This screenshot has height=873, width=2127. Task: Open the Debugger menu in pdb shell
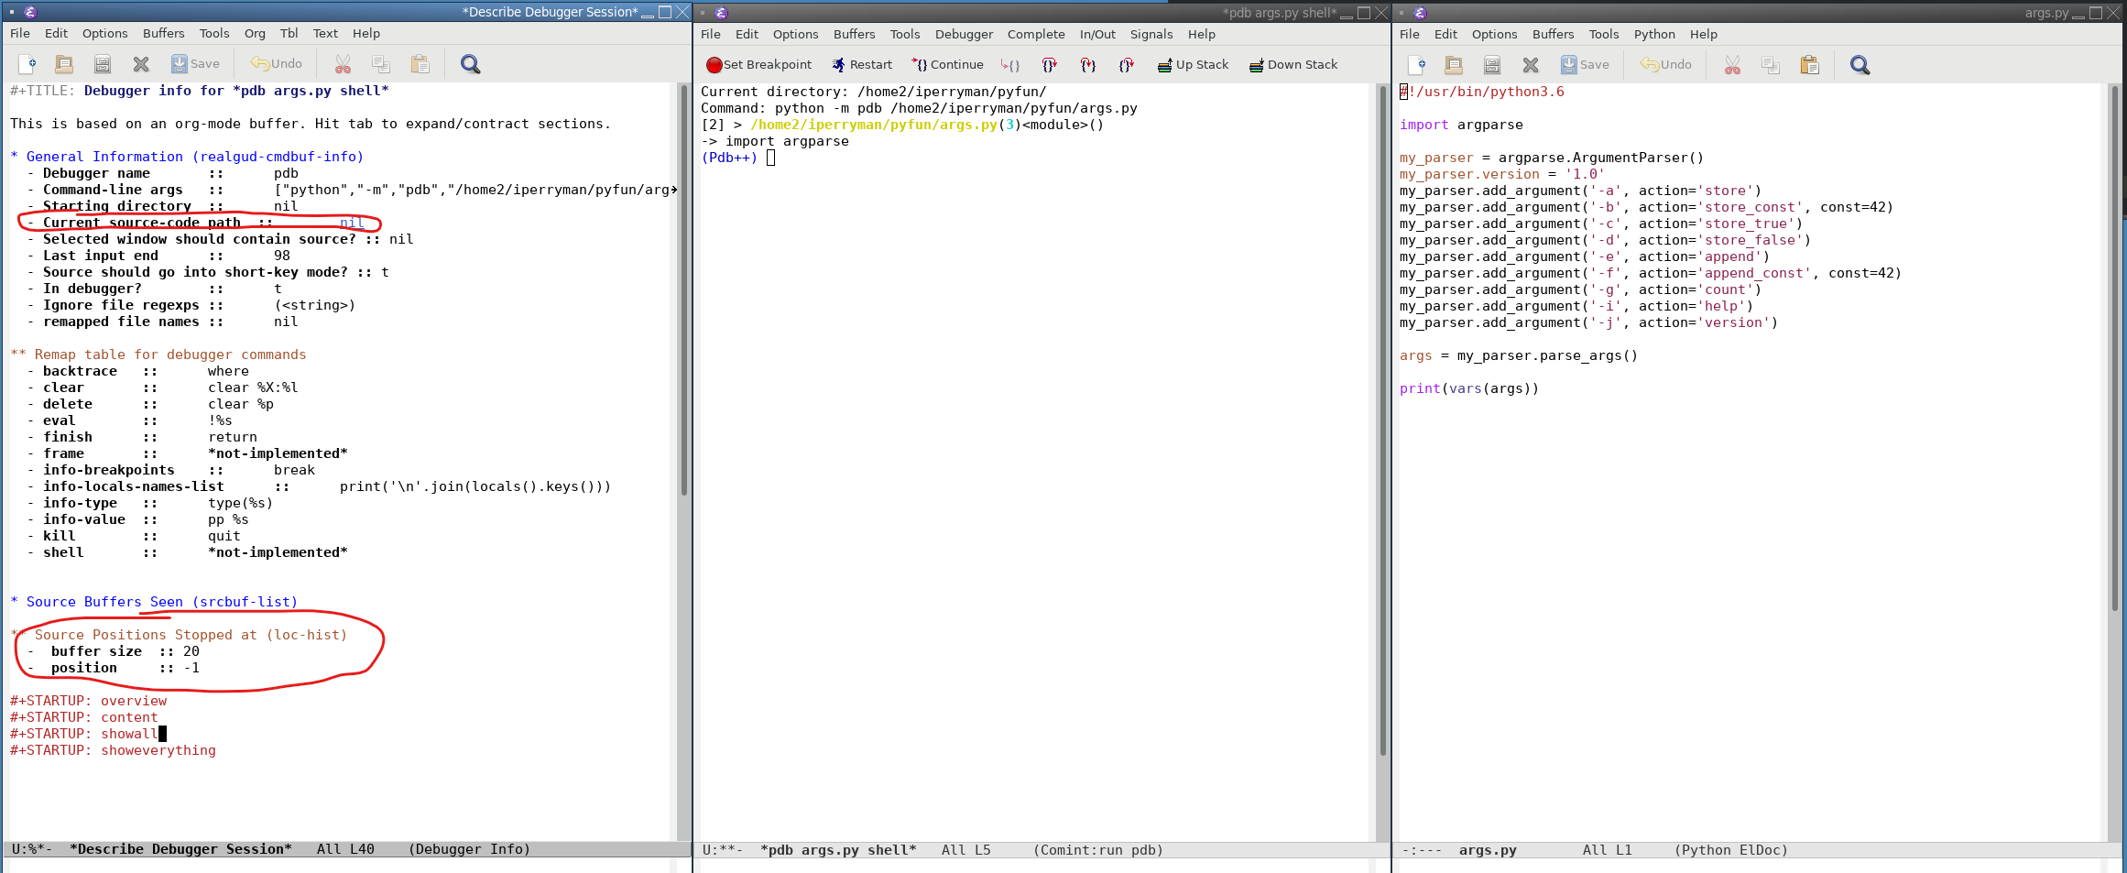(x=964, y=34)
